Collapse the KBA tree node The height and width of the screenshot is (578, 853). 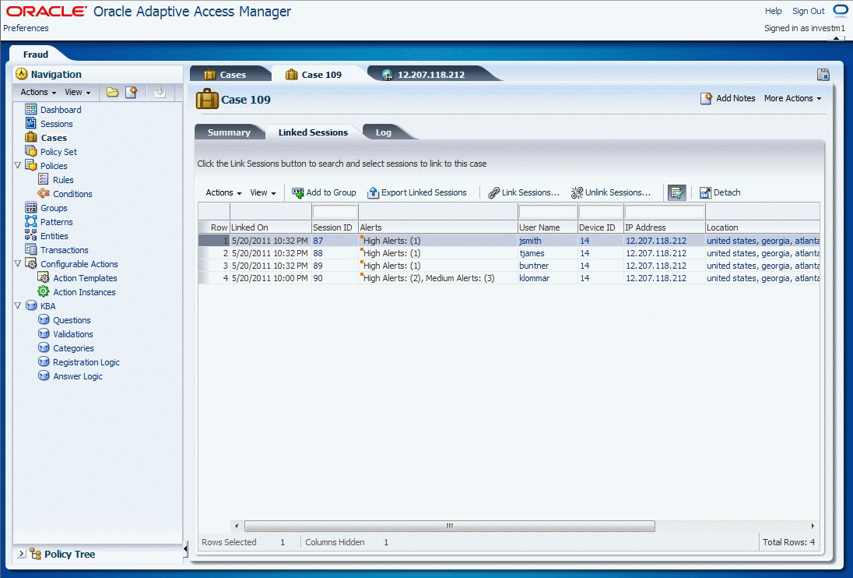[17, 305]
